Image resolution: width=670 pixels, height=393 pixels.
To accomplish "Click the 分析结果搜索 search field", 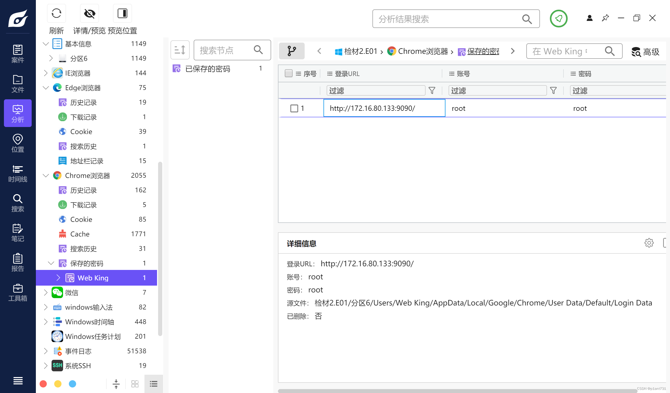I will click(447, 19).
